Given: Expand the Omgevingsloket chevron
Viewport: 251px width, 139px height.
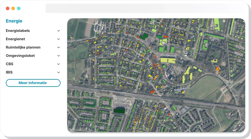Looking at the screenshot, I should [59, 56].
